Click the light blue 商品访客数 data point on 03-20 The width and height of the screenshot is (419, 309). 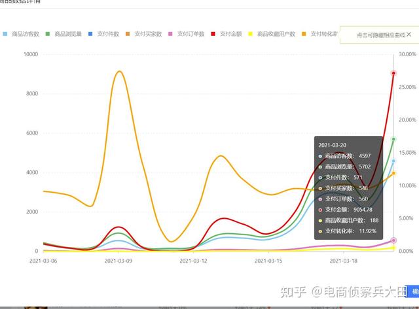[393, 161]
